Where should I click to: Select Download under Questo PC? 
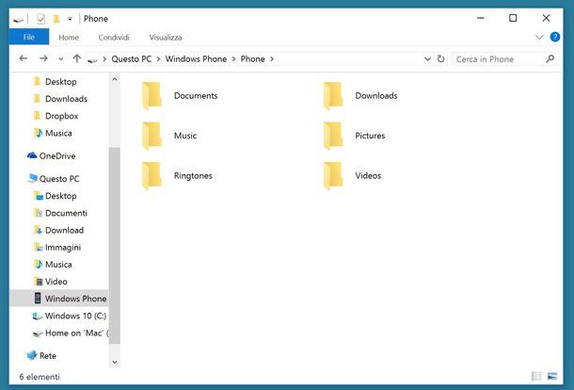pos(64,231)
